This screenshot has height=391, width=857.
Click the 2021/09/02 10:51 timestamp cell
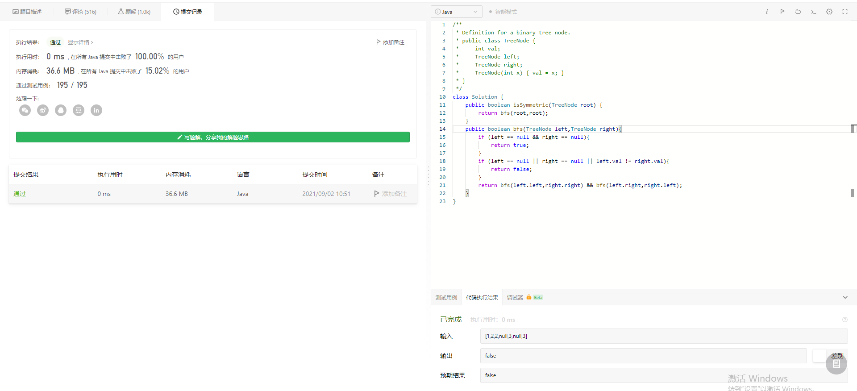[326, 194]
